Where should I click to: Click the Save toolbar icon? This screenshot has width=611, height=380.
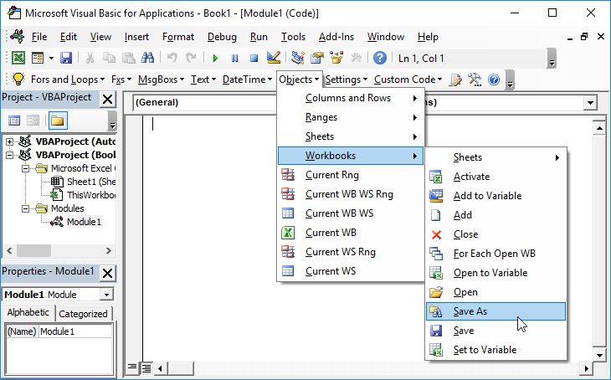point(65,58)
